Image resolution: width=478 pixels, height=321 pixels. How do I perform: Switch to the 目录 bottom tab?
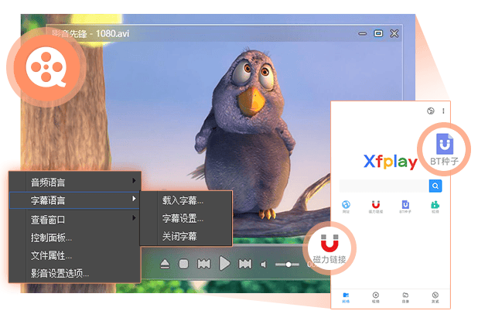[405, 298]
